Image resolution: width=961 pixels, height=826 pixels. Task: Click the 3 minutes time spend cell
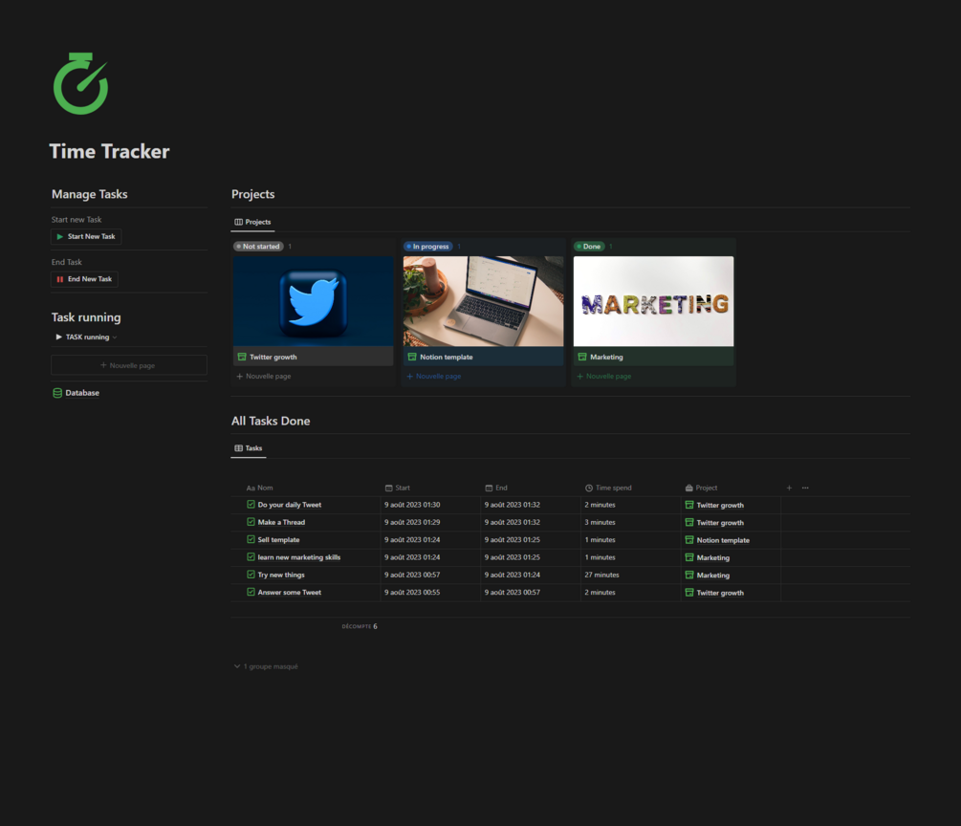(600, 522)
